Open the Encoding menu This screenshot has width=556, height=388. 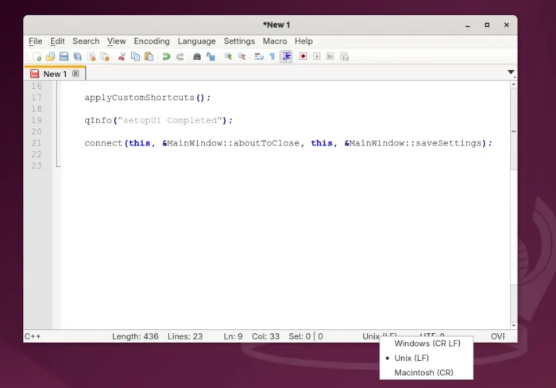[x=151, y=41]
